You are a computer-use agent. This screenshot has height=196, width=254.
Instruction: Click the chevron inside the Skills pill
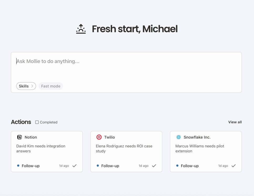pyautogui.click(x=32, y=86)
